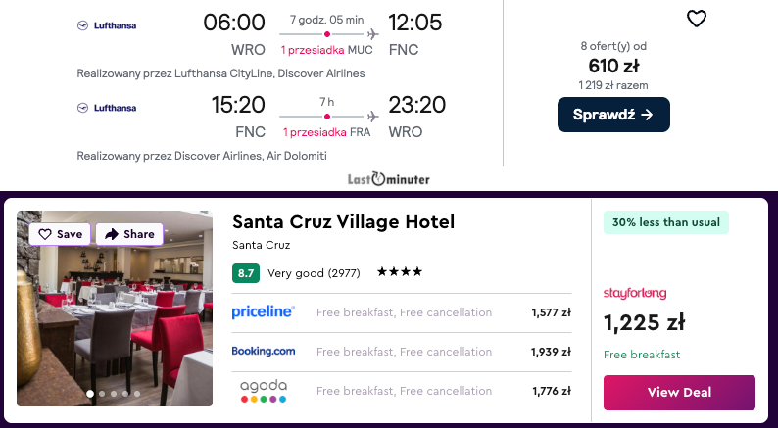Image resolution: width=778 pixels, height=428 pixels.
Task: Share the Santa Cruz Village Hotel
Action: coord(129,234)
